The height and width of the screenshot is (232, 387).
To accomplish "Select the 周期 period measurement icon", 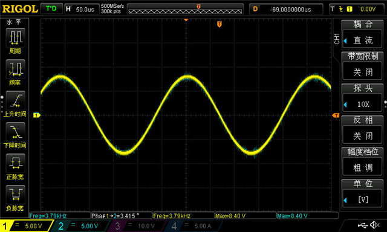I will [15, 37].
